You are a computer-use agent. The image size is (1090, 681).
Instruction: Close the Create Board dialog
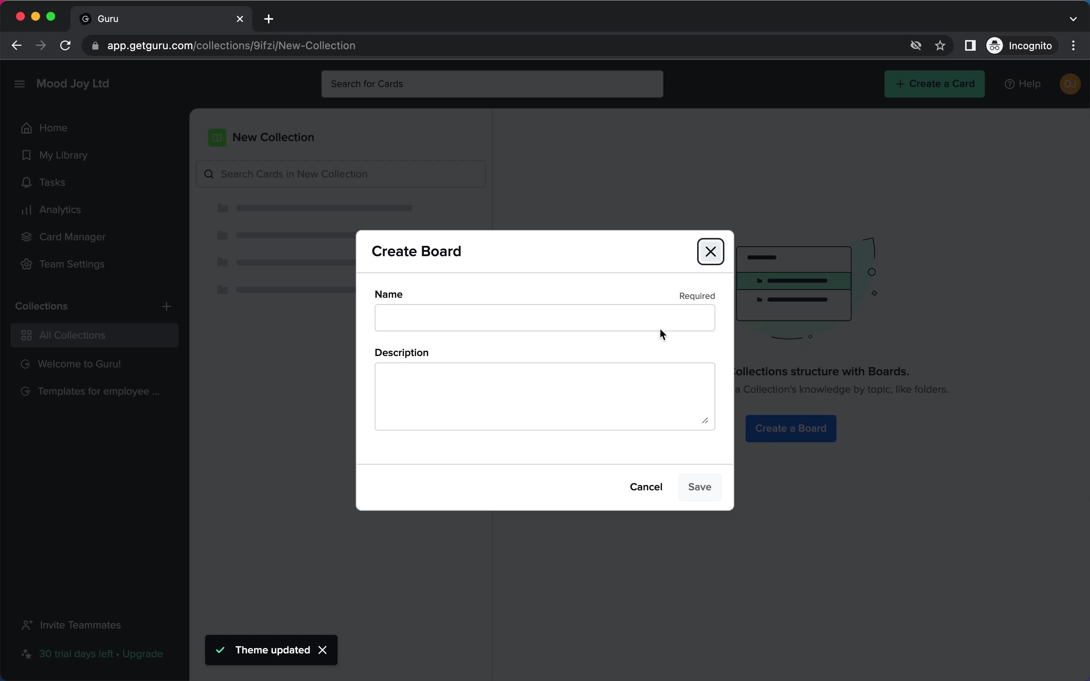tap(710, 251)
